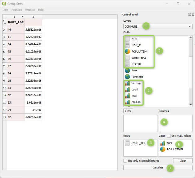Screen dimensions: 195x178
Task: Click the Filter button
Action: [128, 111]
